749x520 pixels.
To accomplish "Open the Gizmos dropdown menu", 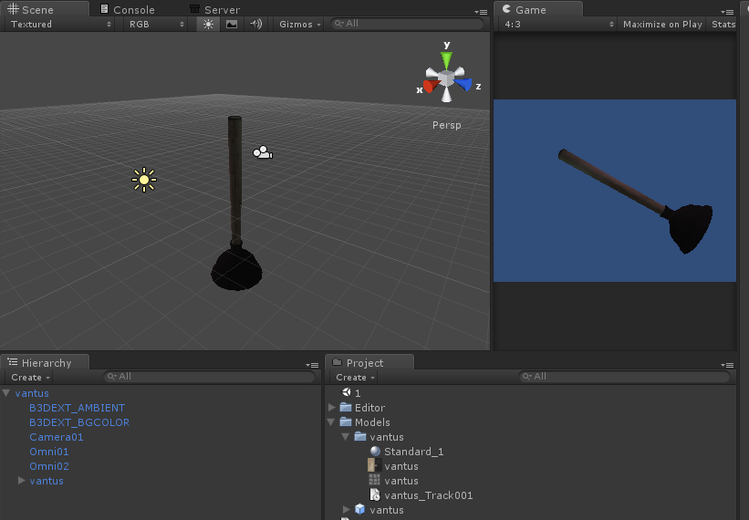I will point(300,24).
